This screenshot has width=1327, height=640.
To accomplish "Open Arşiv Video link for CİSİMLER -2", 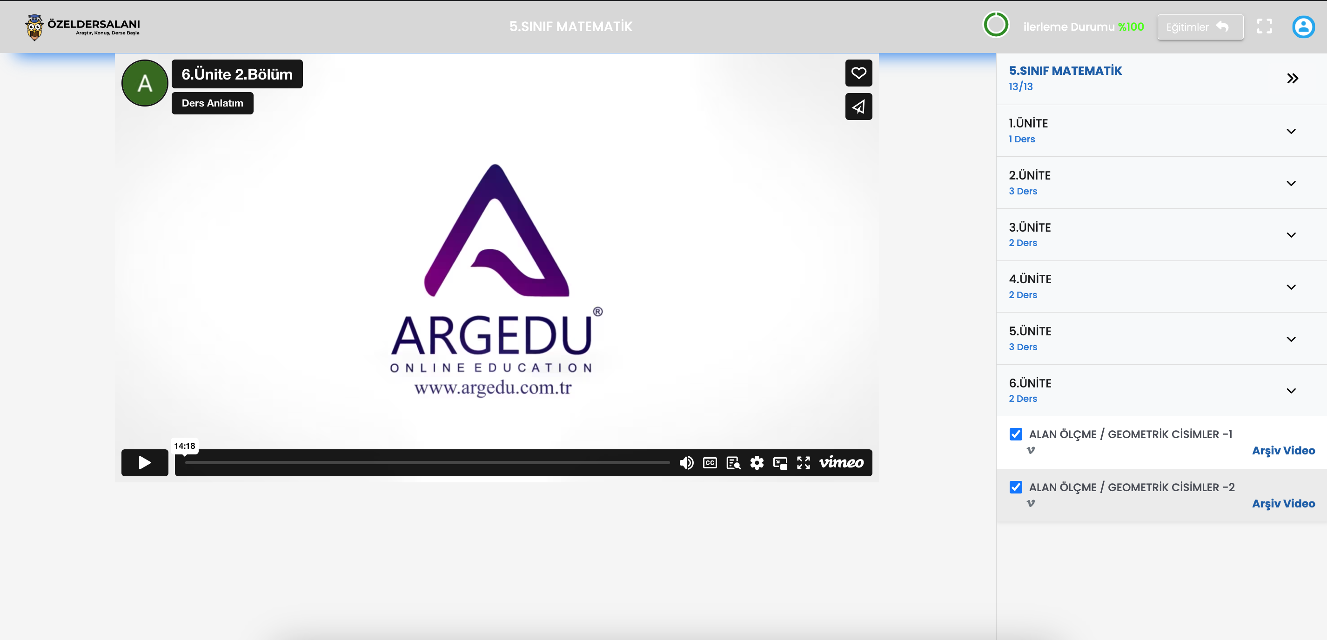I will [x=1283, y=503].
